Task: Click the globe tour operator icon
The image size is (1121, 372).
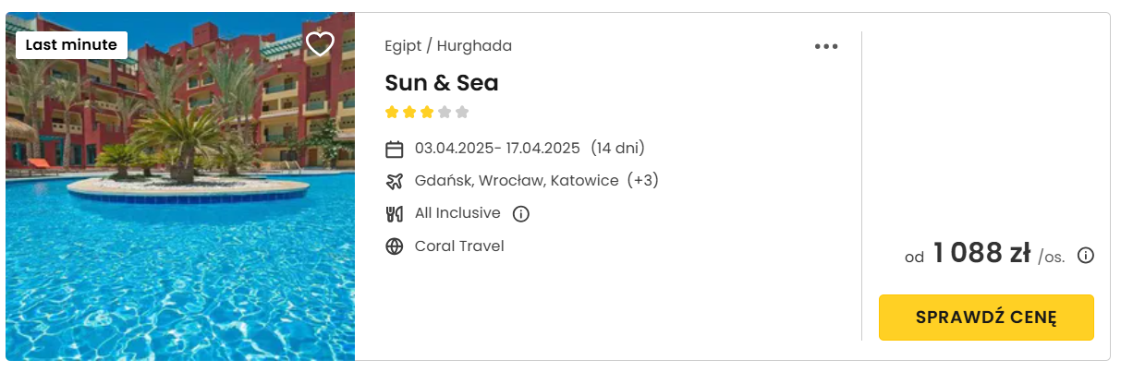Action: point(395,246)
